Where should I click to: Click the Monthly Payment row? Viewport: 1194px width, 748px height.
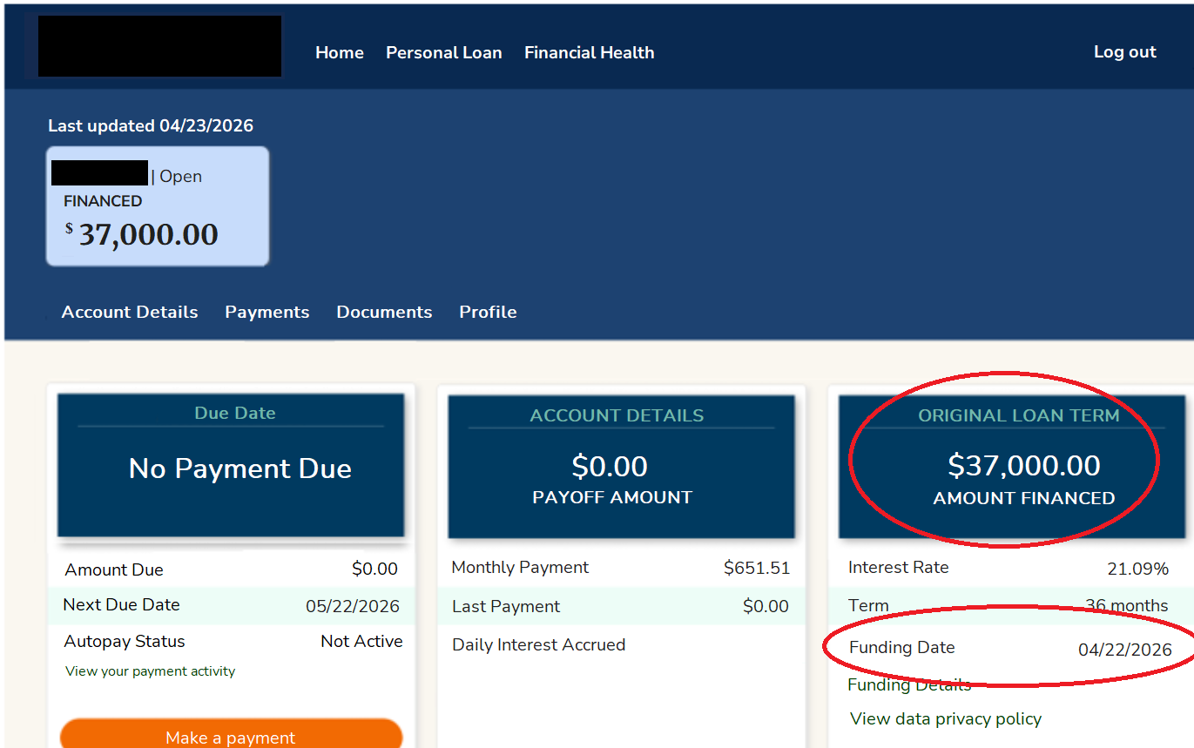[x=620, y=568]
